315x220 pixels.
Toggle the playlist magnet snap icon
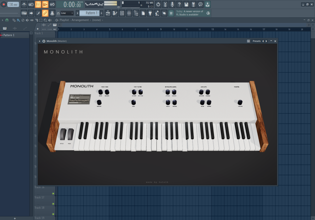pyautogui.click(x=7, y=20)
